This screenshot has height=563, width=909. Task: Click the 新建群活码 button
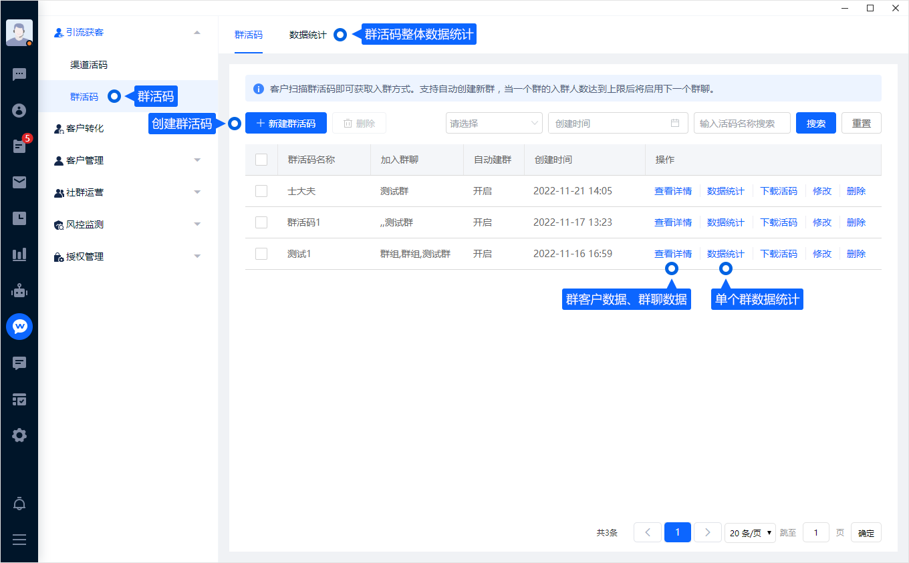(x=285, y=123)
